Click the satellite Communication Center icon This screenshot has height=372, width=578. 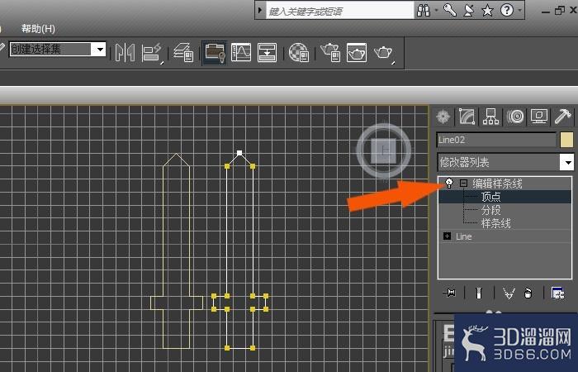[x=468, y=10]
